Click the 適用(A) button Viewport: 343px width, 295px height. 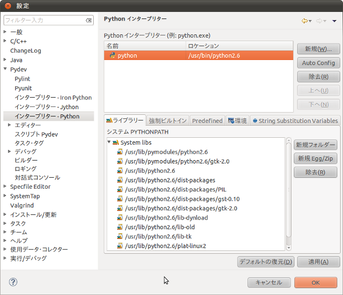pos(318,262)
